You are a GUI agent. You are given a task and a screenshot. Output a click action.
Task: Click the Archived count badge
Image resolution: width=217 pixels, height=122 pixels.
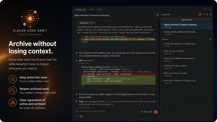pos(210,39)
